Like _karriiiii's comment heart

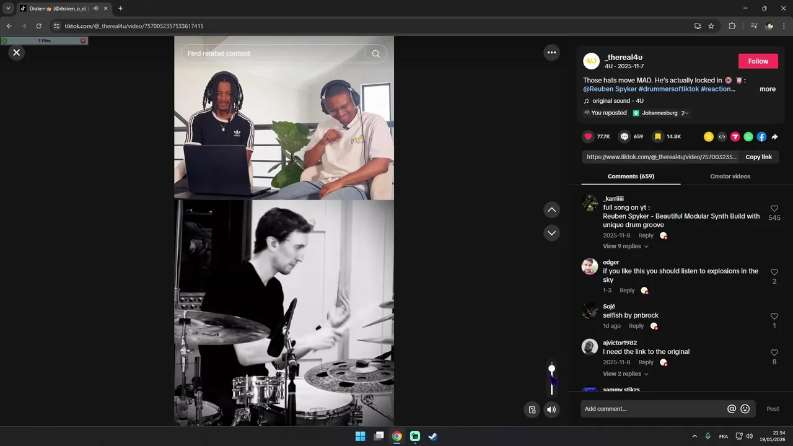point(774,209)
